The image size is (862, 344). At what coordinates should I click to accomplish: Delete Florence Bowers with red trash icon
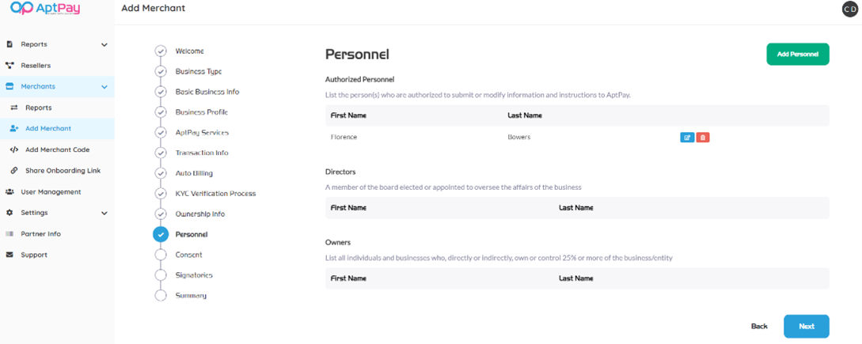coord(702,138)
